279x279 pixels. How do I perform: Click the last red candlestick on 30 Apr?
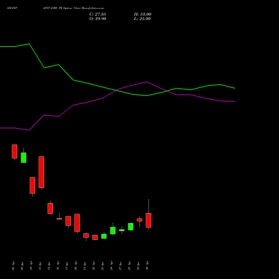coord(148,220)
